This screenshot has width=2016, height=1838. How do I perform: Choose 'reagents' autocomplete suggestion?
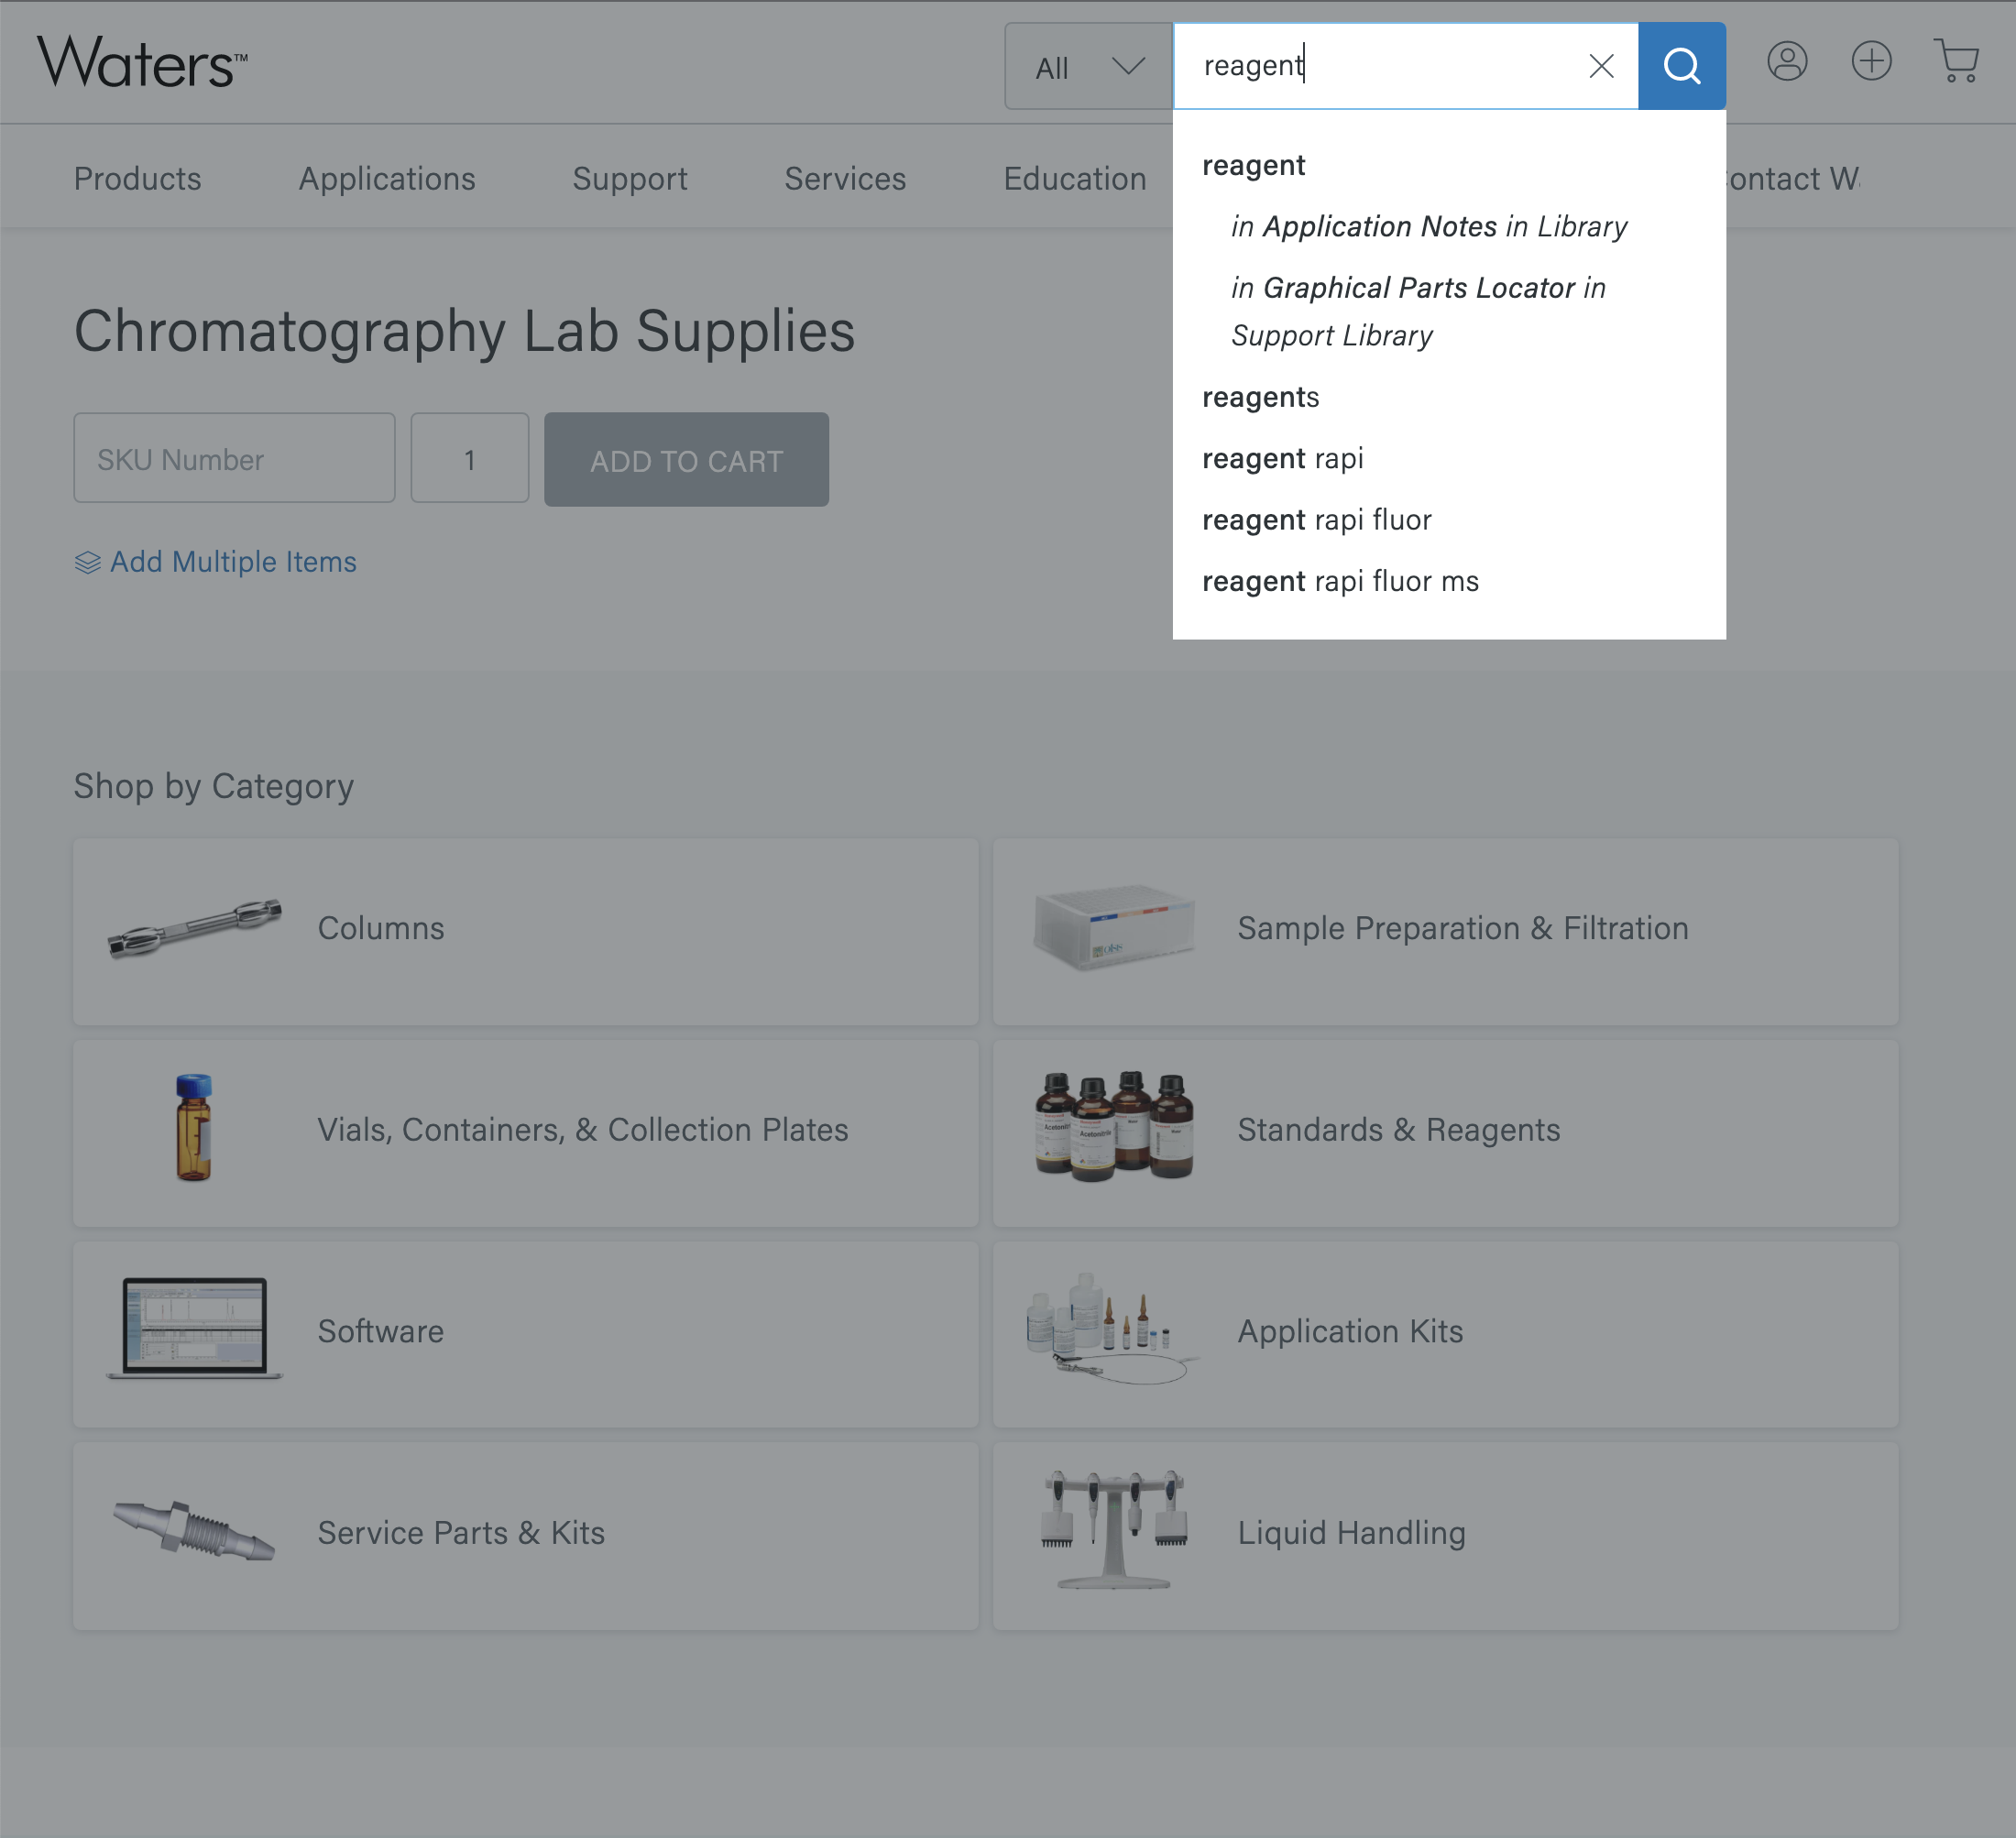point(1260,397)
